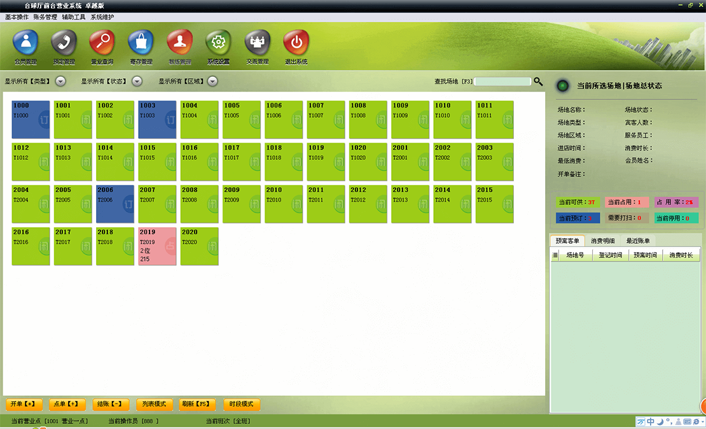Expand the 显示所有【区域】 dropdown
This screenshot has height=429, width=706.
[212, 81]
